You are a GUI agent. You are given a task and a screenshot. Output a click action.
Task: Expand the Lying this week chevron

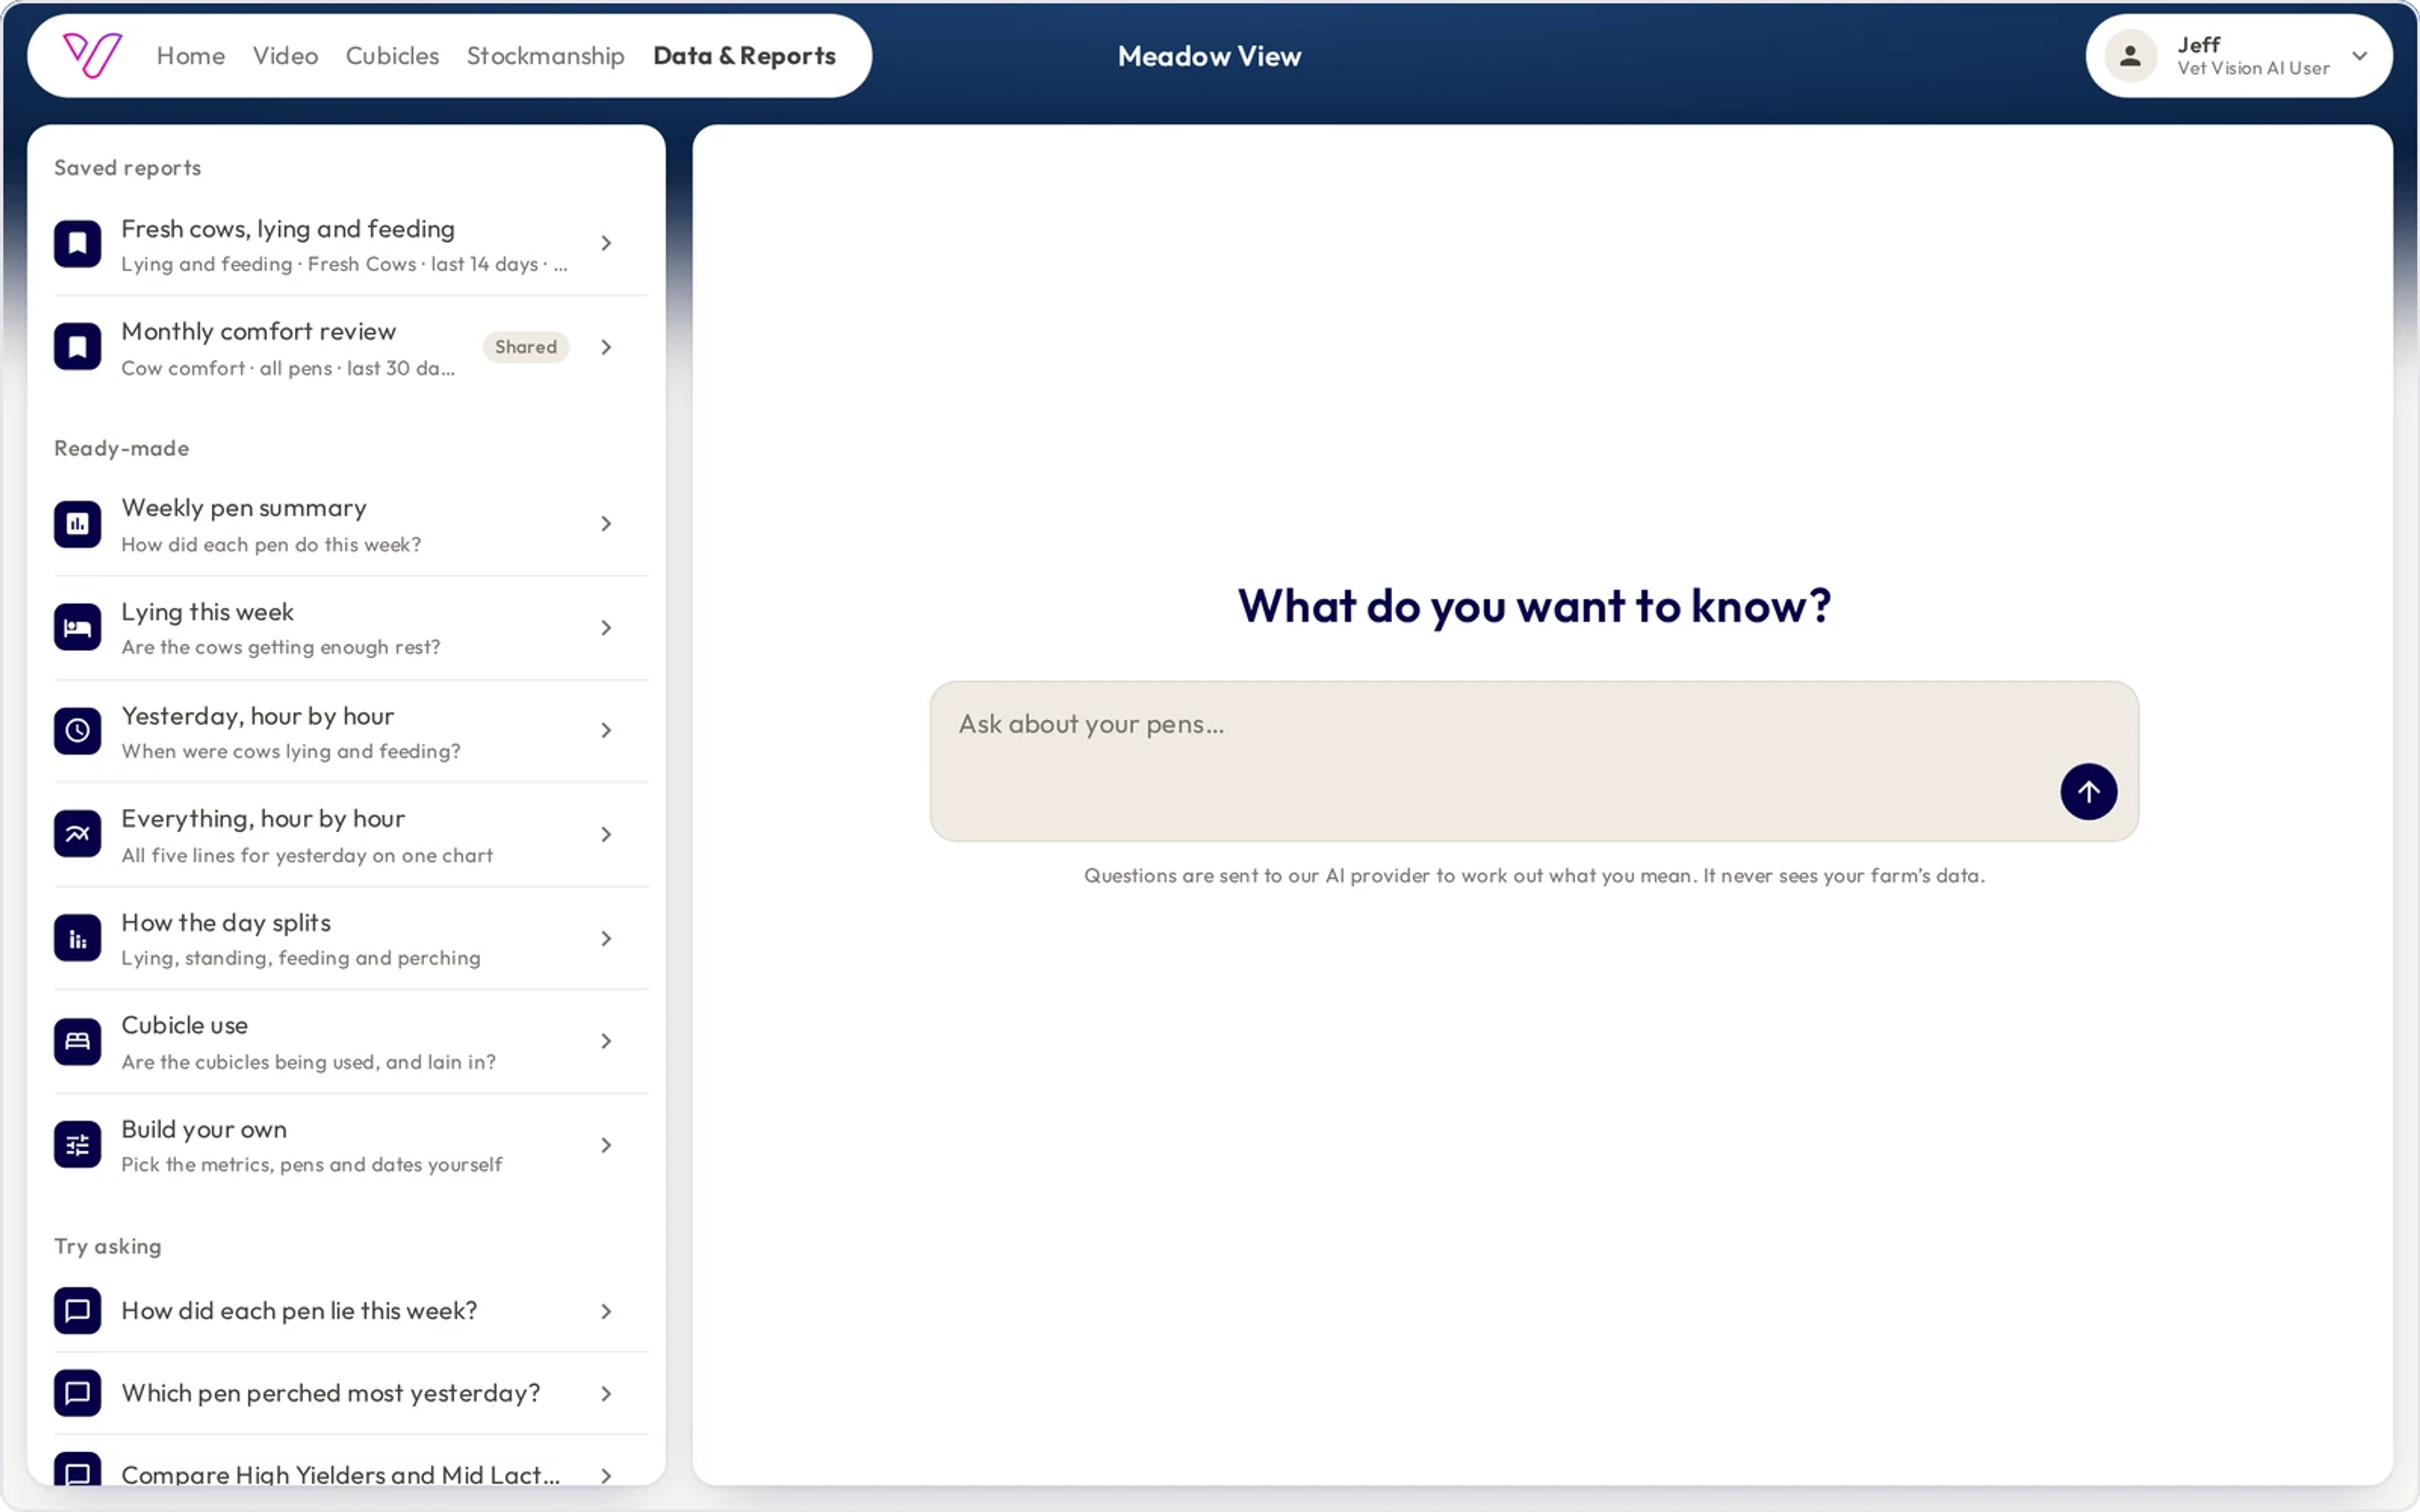click(606, 628)
